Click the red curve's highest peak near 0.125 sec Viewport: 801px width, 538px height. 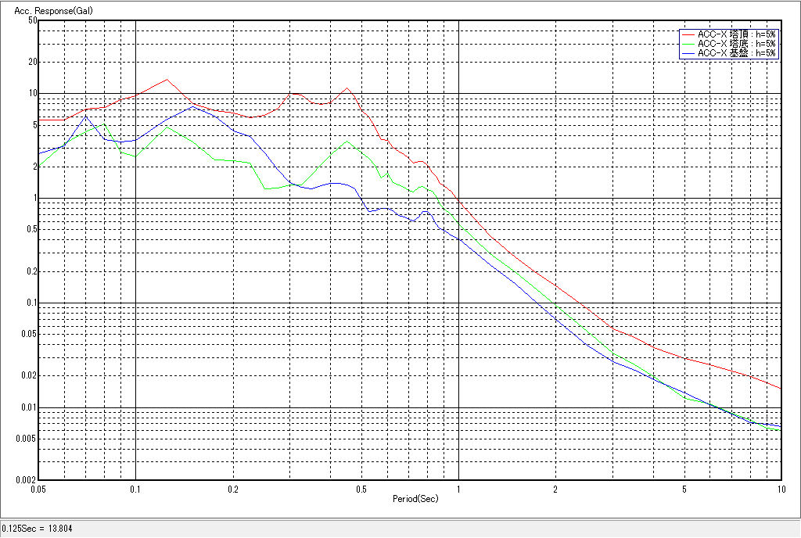click(167, 79)
